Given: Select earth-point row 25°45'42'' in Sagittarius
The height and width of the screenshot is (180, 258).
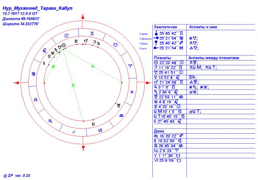Looking at the screenshot, I should click(x=169, y=43).
